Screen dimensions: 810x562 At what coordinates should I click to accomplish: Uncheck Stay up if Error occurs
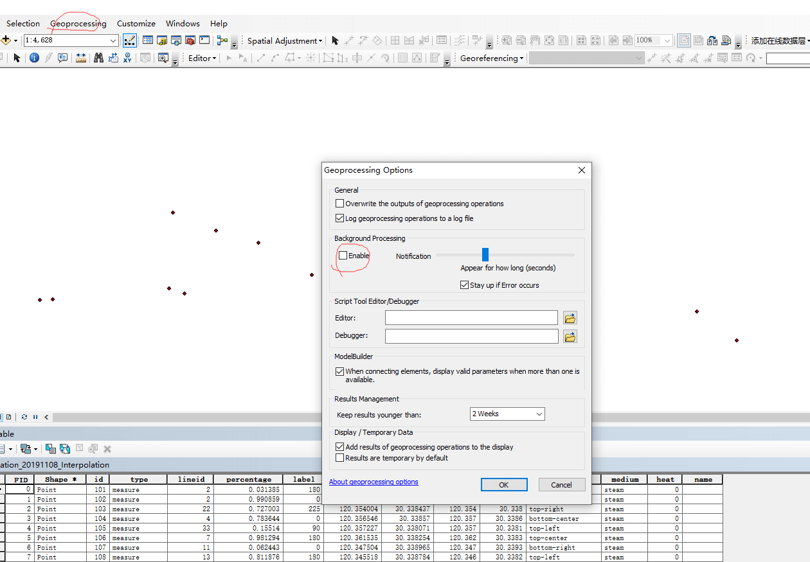465,285
